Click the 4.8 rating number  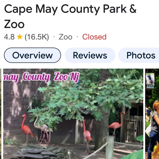pos(9,37)
